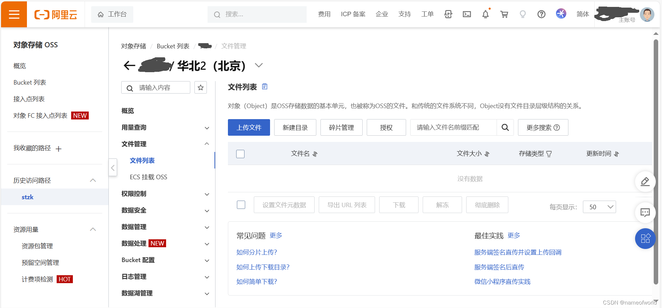
Task: Open the help question mark icon
Action: click(541, 14)
